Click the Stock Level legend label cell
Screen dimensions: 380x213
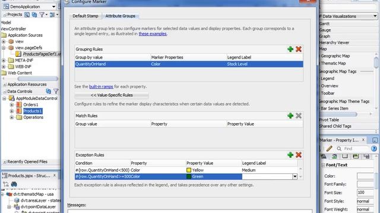coord(265,64)
